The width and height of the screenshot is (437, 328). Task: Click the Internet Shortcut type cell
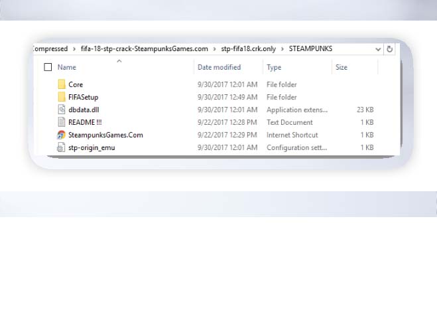(x=292, y=135)
